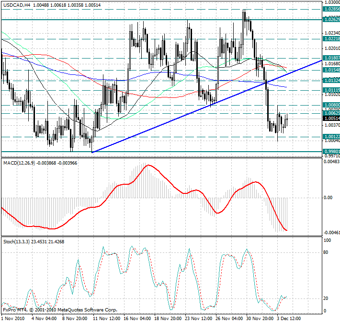
Task: Select the 16 Nov 04:00 time label
Action: pyautogui.click(x=137, y=318)
